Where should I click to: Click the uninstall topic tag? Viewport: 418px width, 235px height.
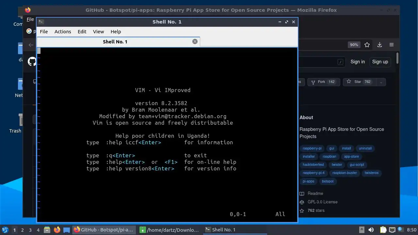pyautogui.click(x=365, y=148)
